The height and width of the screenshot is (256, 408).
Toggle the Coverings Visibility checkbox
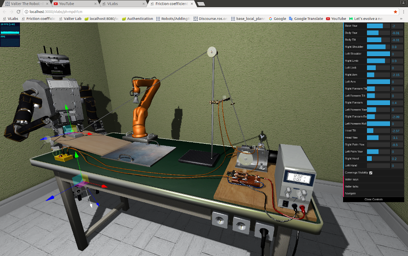coord(371,172)
